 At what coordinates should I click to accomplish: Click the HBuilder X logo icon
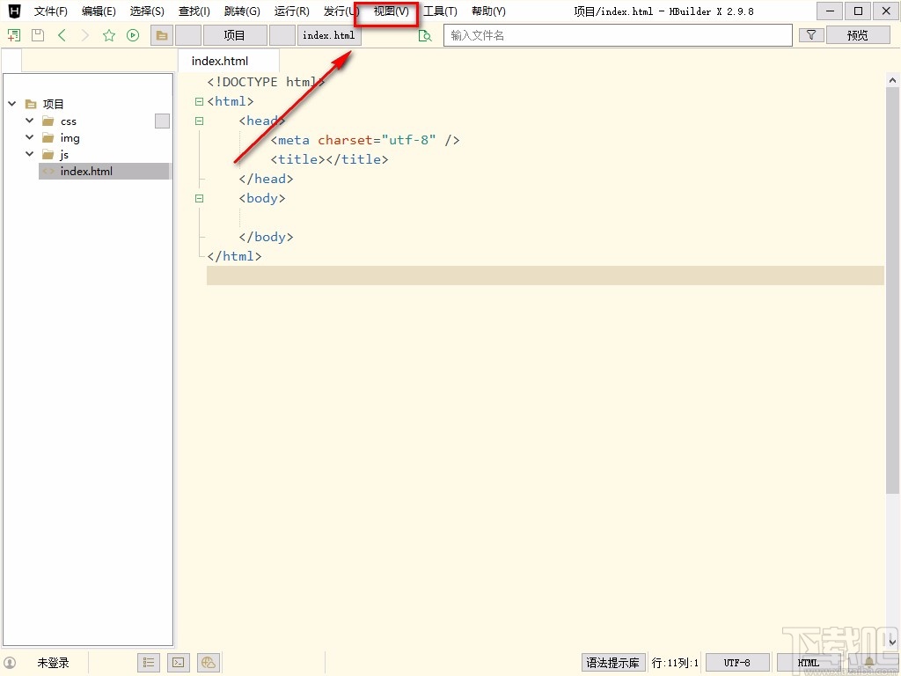pyautogui.click(x=14, y=11)
